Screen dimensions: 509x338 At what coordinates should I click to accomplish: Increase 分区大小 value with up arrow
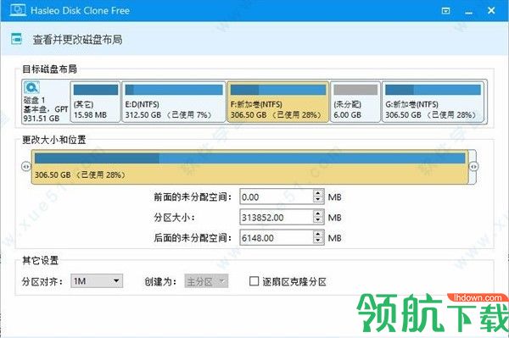(x=318, y=213)
